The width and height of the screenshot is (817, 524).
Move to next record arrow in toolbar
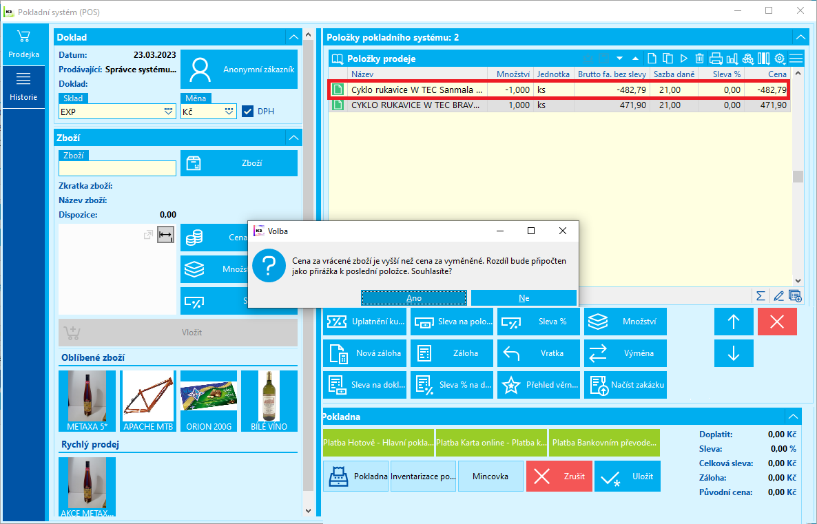click(619, 59)
